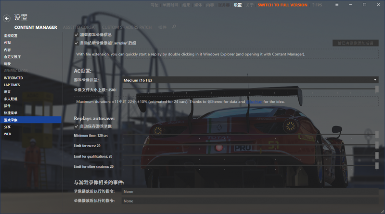Screen dimensions: 385x214
Task: Maximize the Content Manager window
Action: (364, 5)
